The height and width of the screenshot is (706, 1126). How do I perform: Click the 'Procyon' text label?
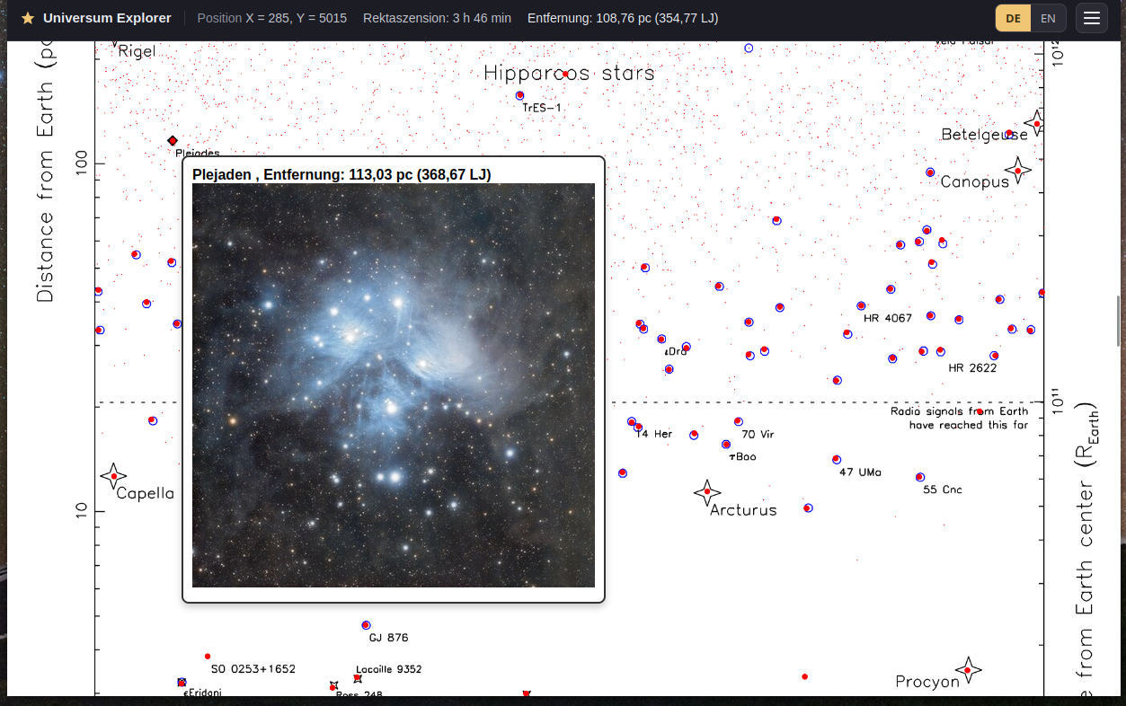pyautogui.click(x=927, y=682)
